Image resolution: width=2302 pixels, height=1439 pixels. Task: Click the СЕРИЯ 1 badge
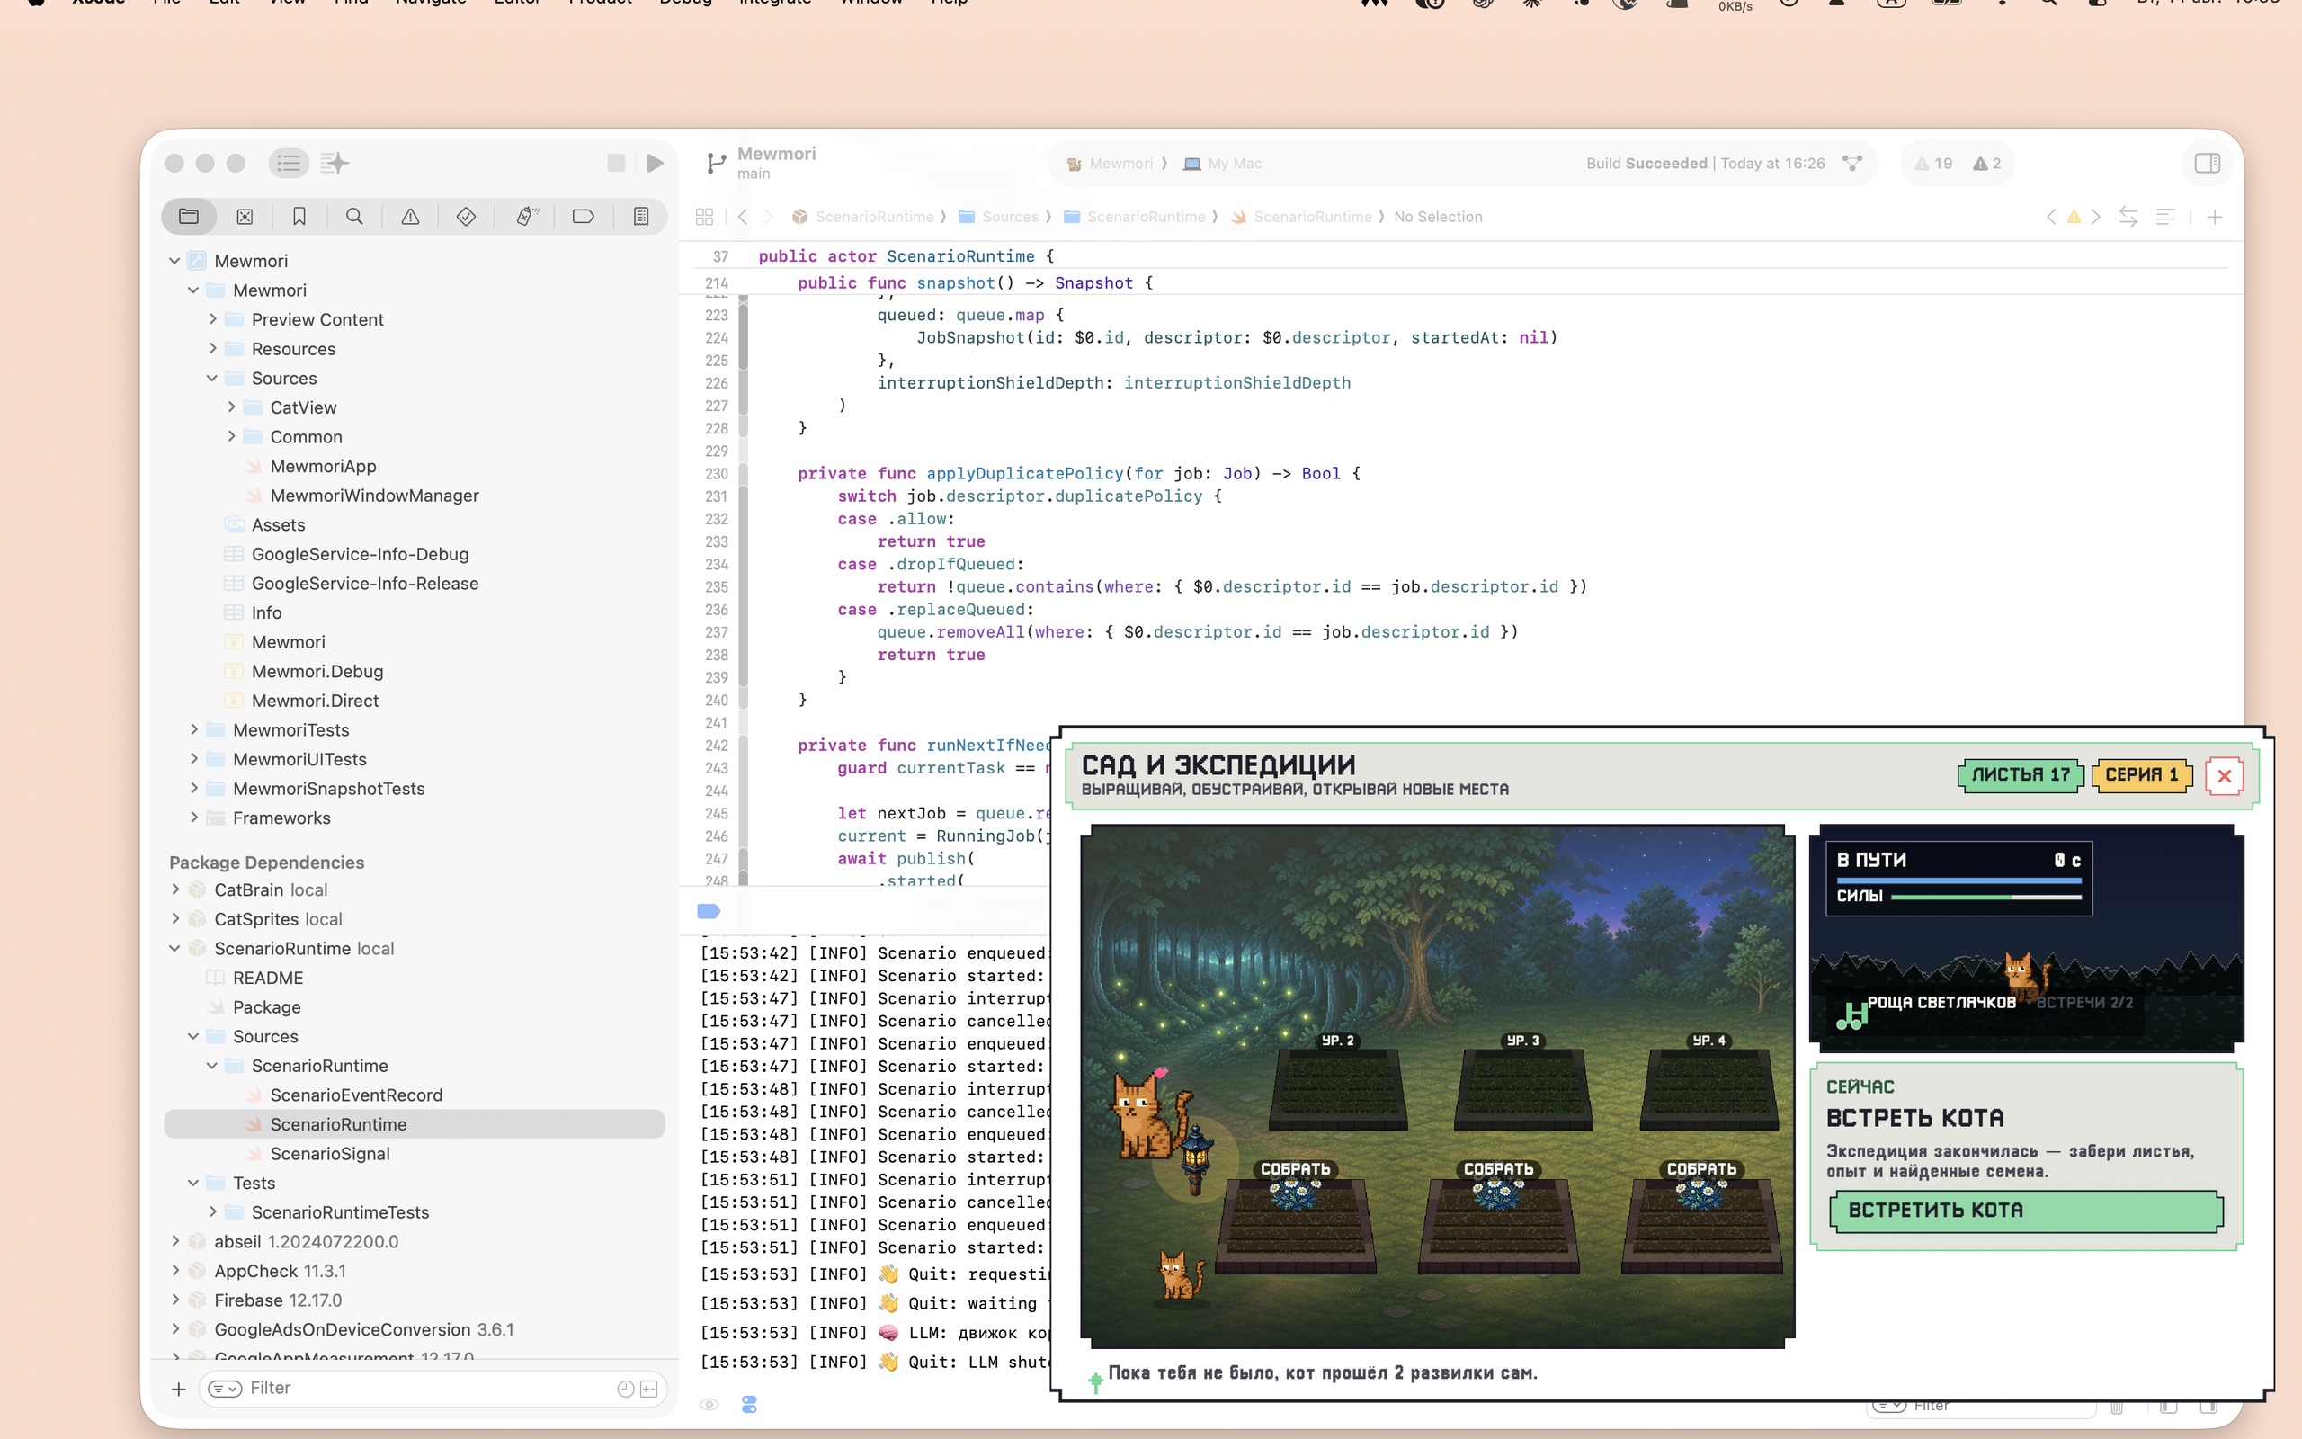(2141, 774)
